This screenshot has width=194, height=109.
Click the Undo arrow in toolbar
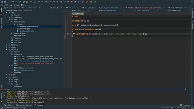click(13, 2)
